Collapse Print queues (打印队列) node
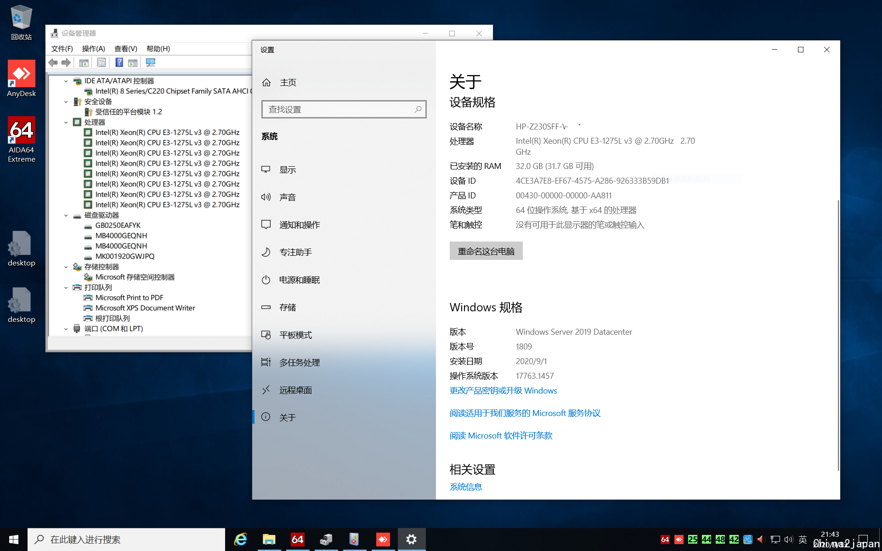 66,288
